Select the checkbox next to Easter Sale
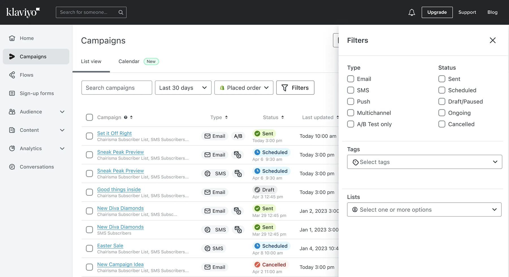Image resolution: width=509 pixels, height=277 pixels. click(x=89, y=248)
